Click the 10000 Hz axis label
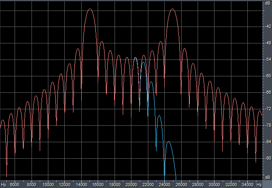The height and width of the screenshot is (188, 272). click(x=48, y=184)
